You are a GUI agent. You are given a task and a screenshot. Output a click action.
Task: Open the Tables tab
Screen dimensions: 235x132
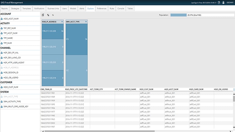coord(130,9)
